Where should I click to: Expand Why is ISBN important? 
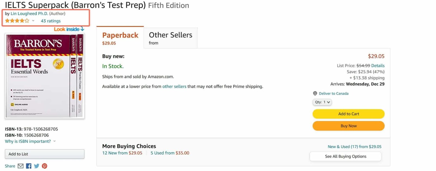click(x=30, y=141)
